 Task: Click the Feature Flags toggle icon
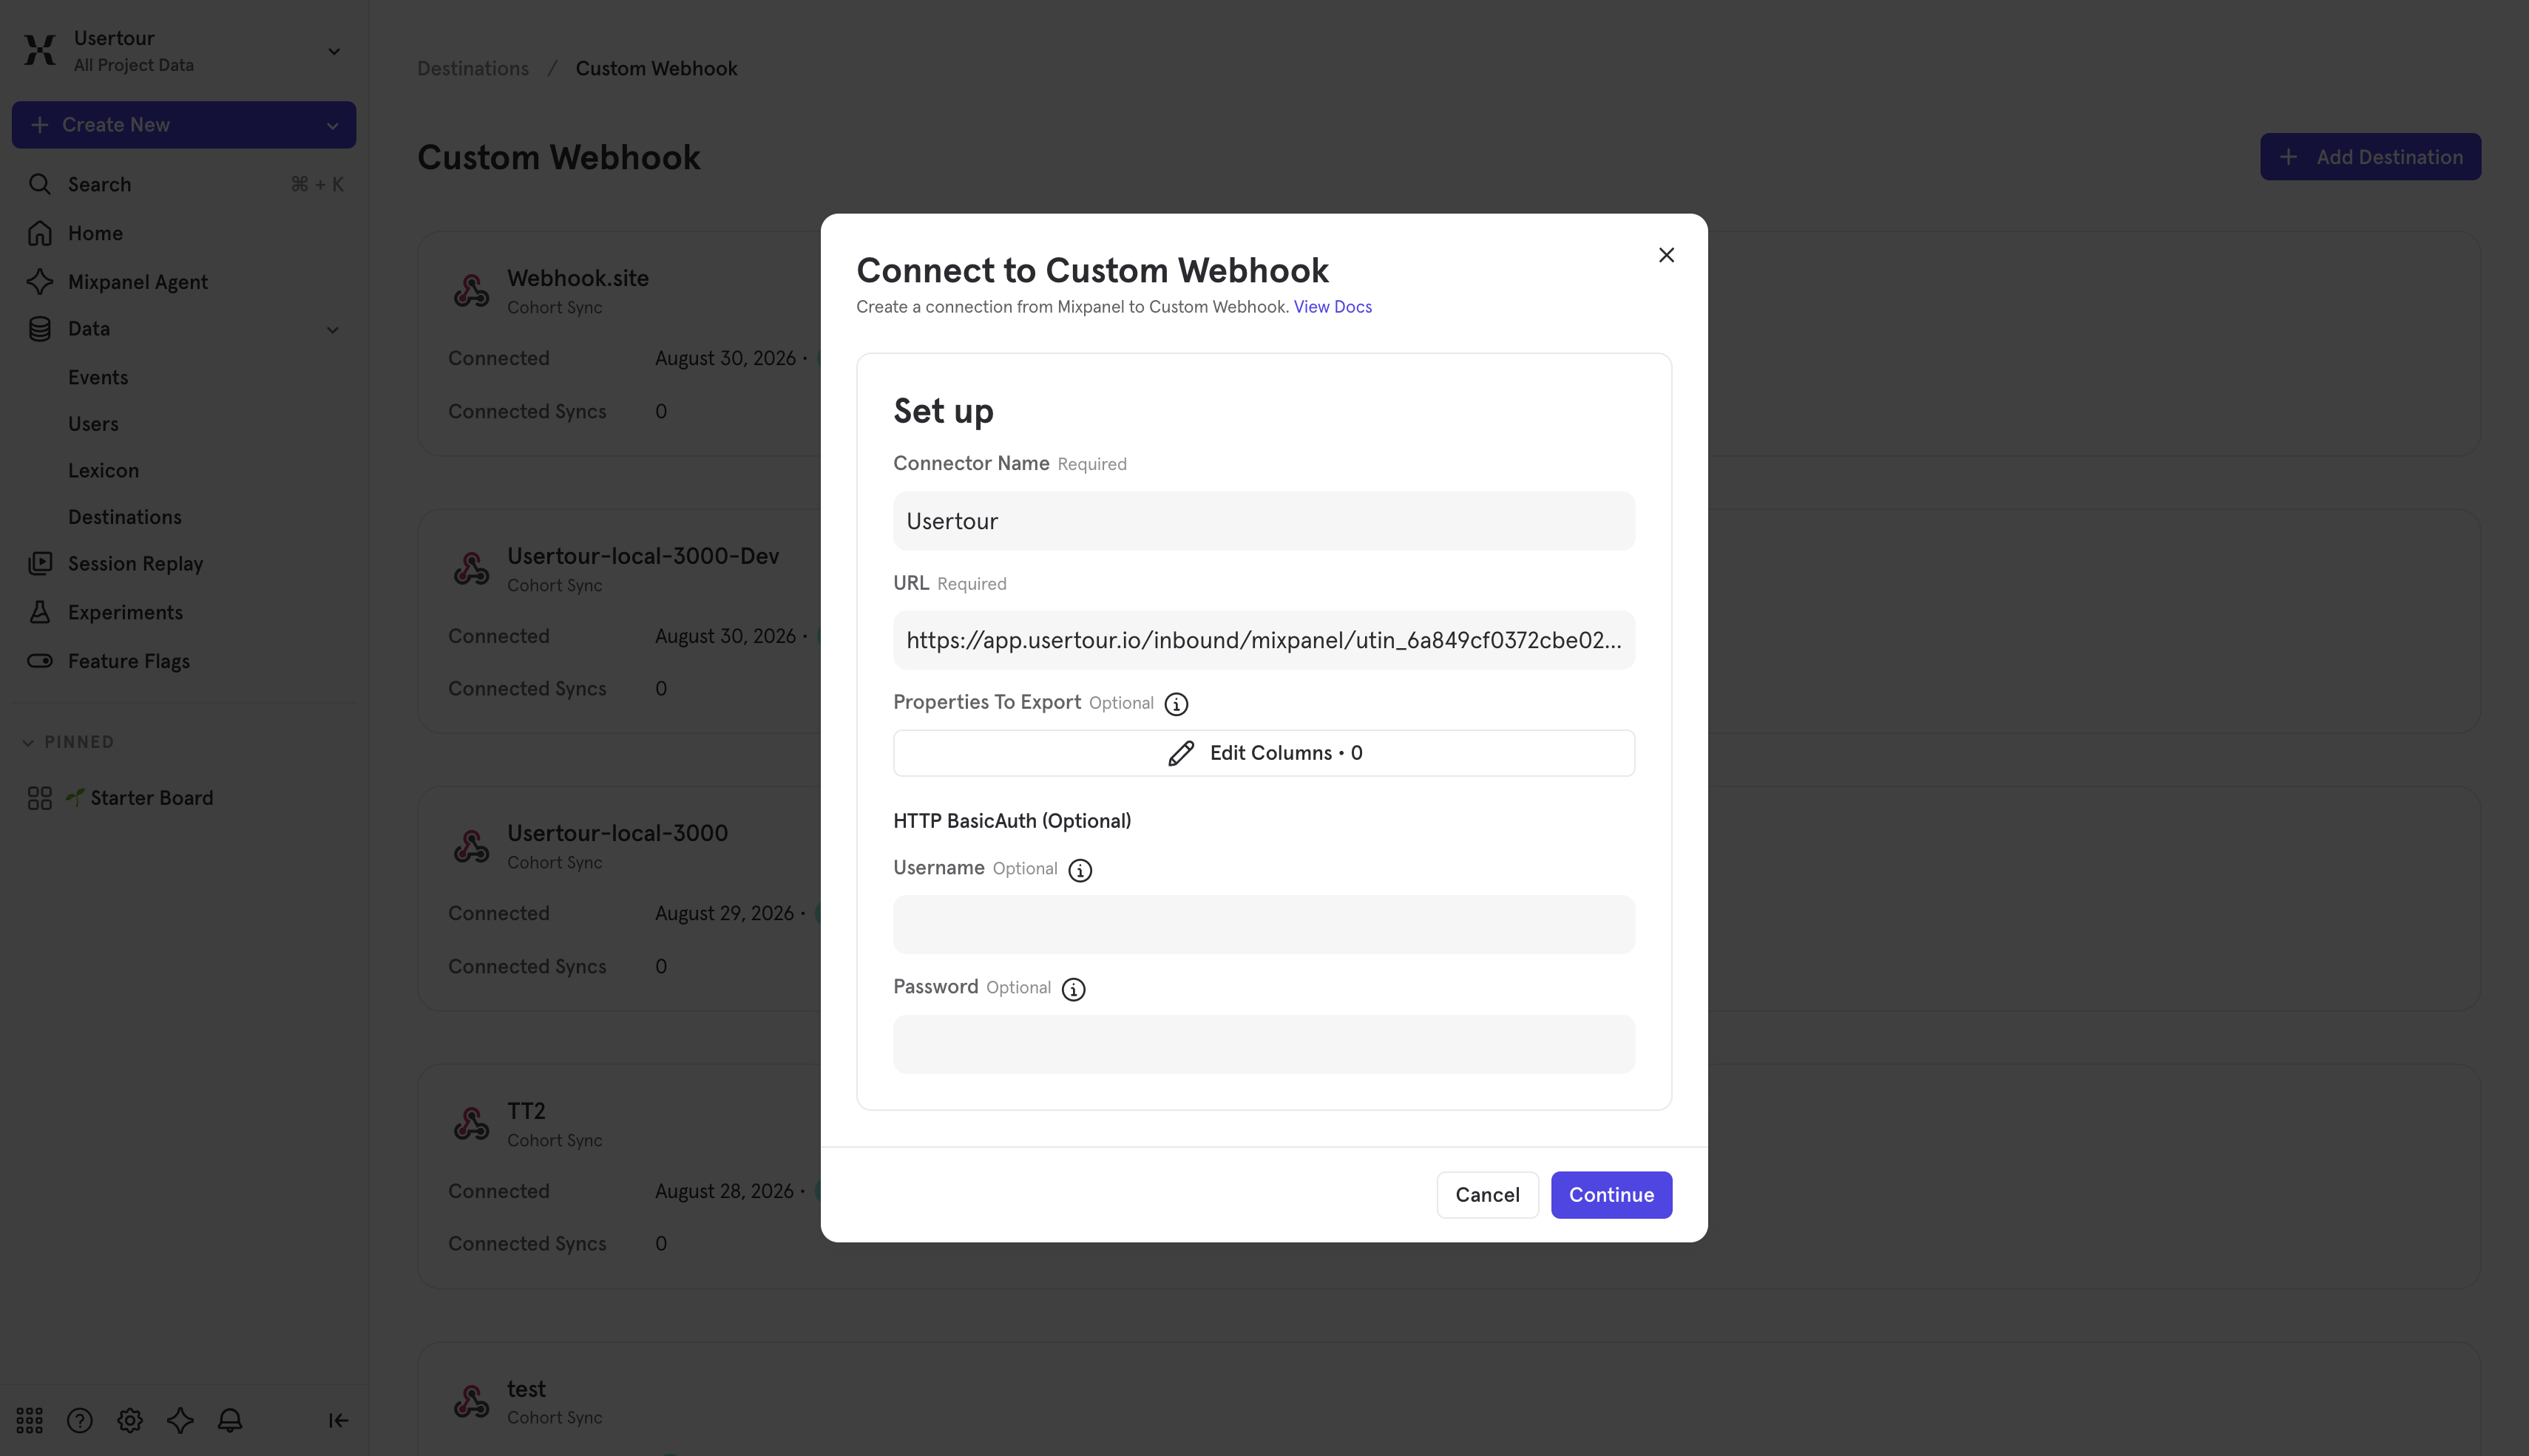39,661
